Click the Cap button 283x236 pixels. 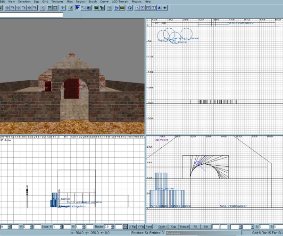[x=174, y=227]
